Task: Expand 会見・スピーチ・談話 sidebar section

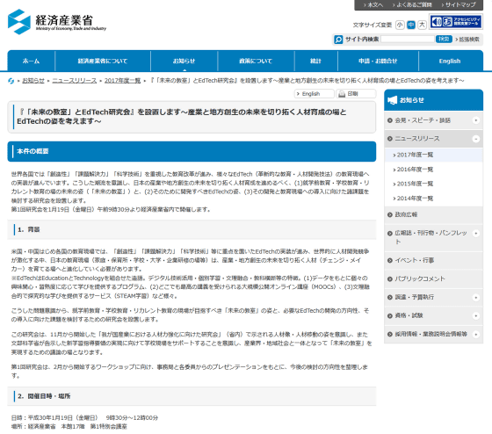Action: [476, 120]
